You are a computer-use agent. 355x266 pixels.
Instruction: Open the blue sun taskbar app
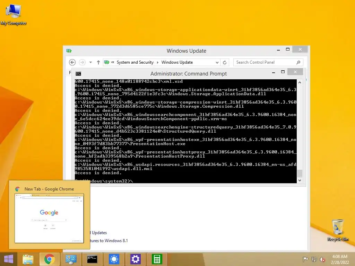click(114, 259)
